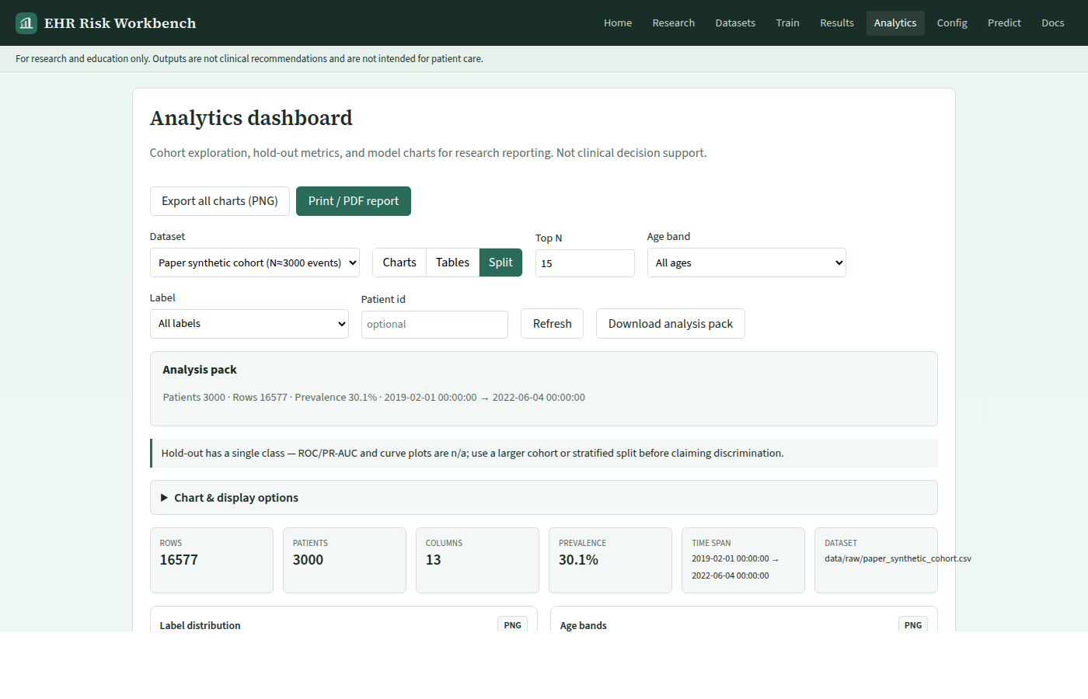This screenshot has height=699, width=1088.
Task: Click the Analytics dashboard heading
Action: coord(251,118)
